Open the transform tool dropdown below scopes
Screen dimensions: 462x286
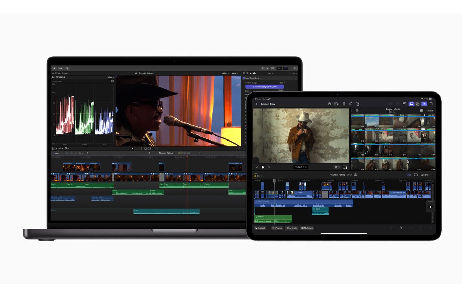click(54, 148)
